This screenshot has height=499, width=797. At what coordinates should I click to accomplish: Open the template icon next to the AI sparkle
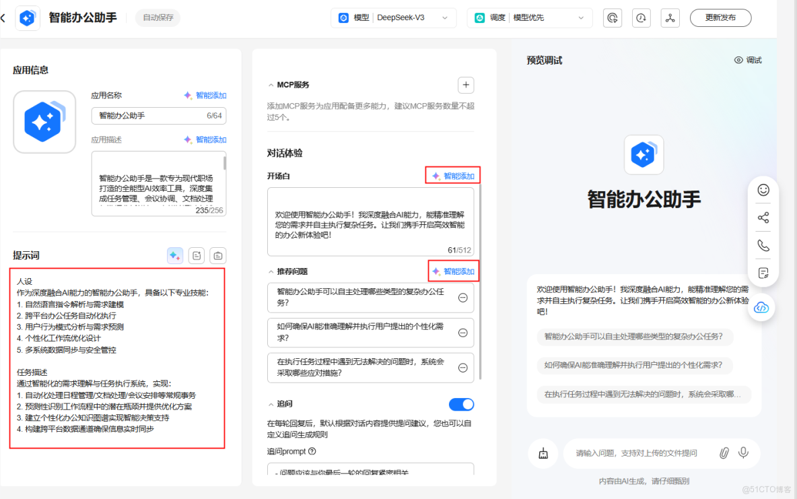[x=196, y=255]
